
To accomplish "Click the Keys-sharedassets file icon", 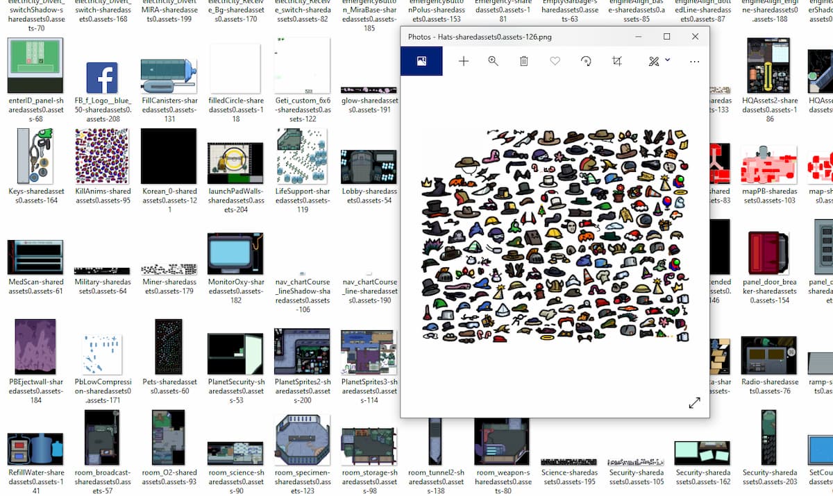I will (35, 155).
